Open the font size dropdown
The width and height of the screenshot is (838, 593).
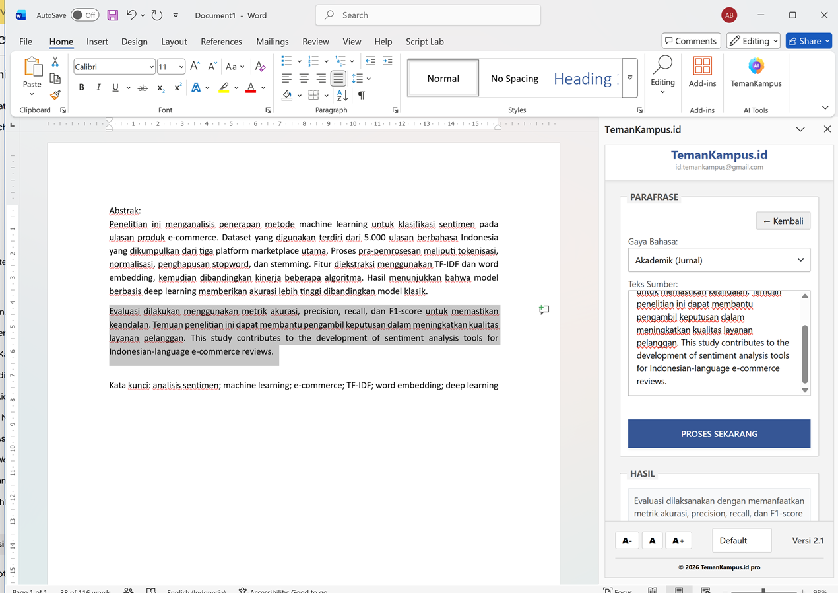point(181,67)
